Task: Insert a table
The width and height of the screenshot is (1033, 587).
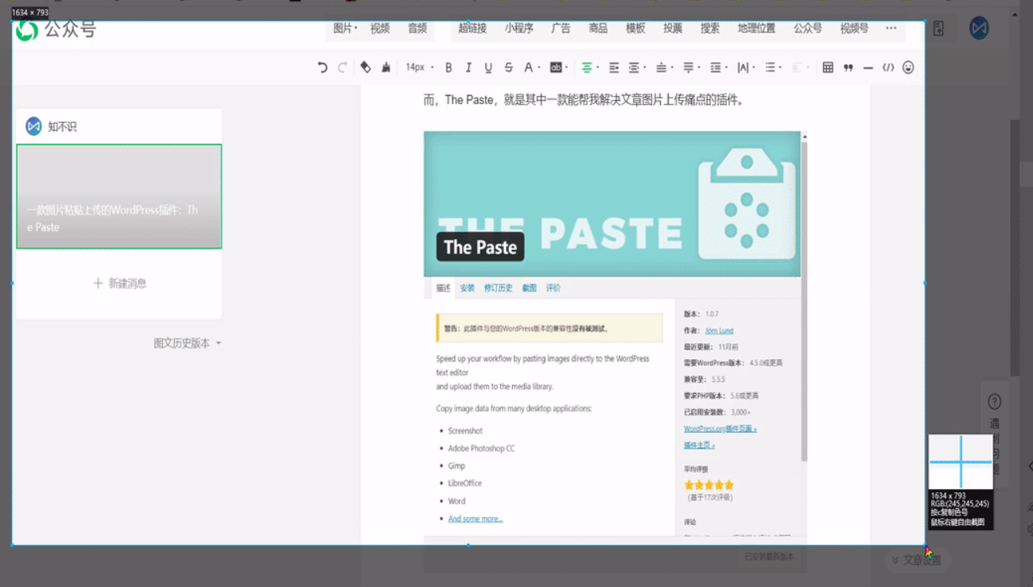Action: click(x=830, y=68)
